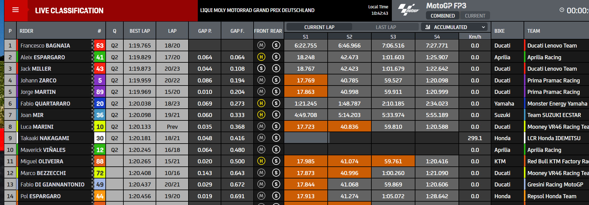The image size is (589, 205).
Task: Click Nakagami's rear soft tyre icon
Action: [x=276, y=138]
